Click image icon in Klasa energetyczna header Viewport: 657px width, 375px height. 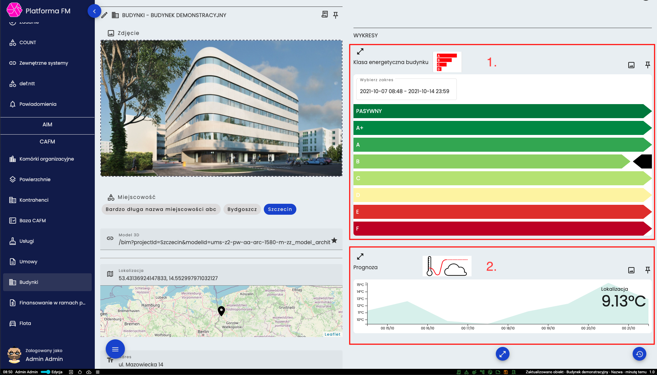pos(631,65)
